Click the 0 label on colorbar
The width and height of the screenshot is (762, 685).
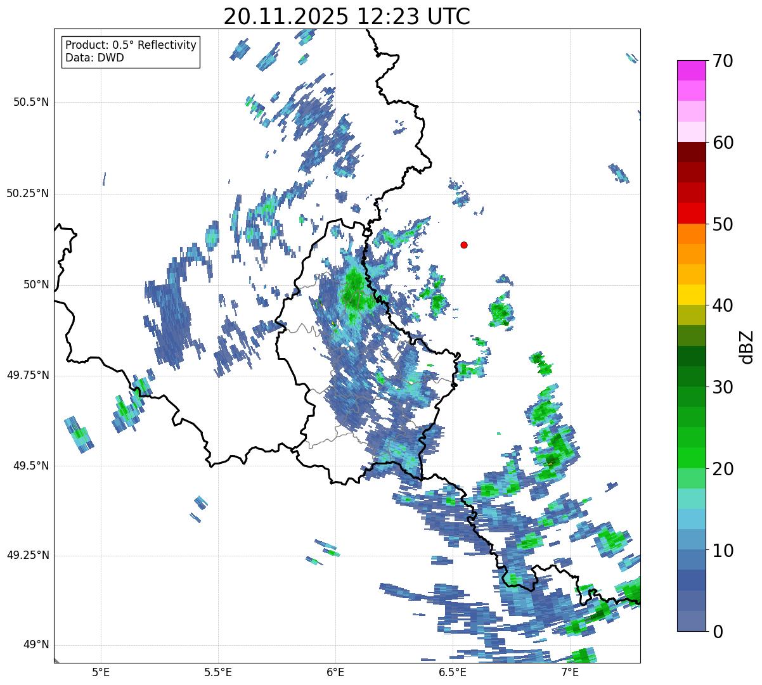[718, 632]
